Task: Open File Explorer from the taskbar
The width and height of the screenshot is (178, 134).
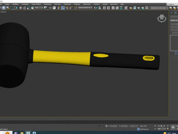Action: pyautogui.click(x=22, y=133)
